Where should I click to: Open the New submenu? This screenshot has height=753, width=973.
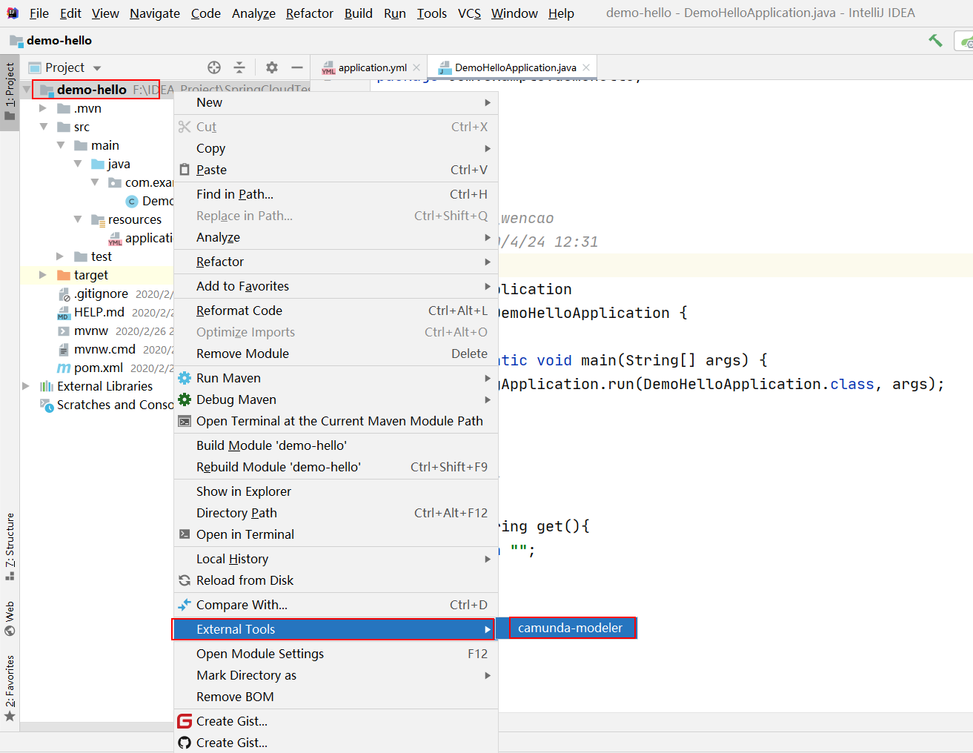click(336, 102)
